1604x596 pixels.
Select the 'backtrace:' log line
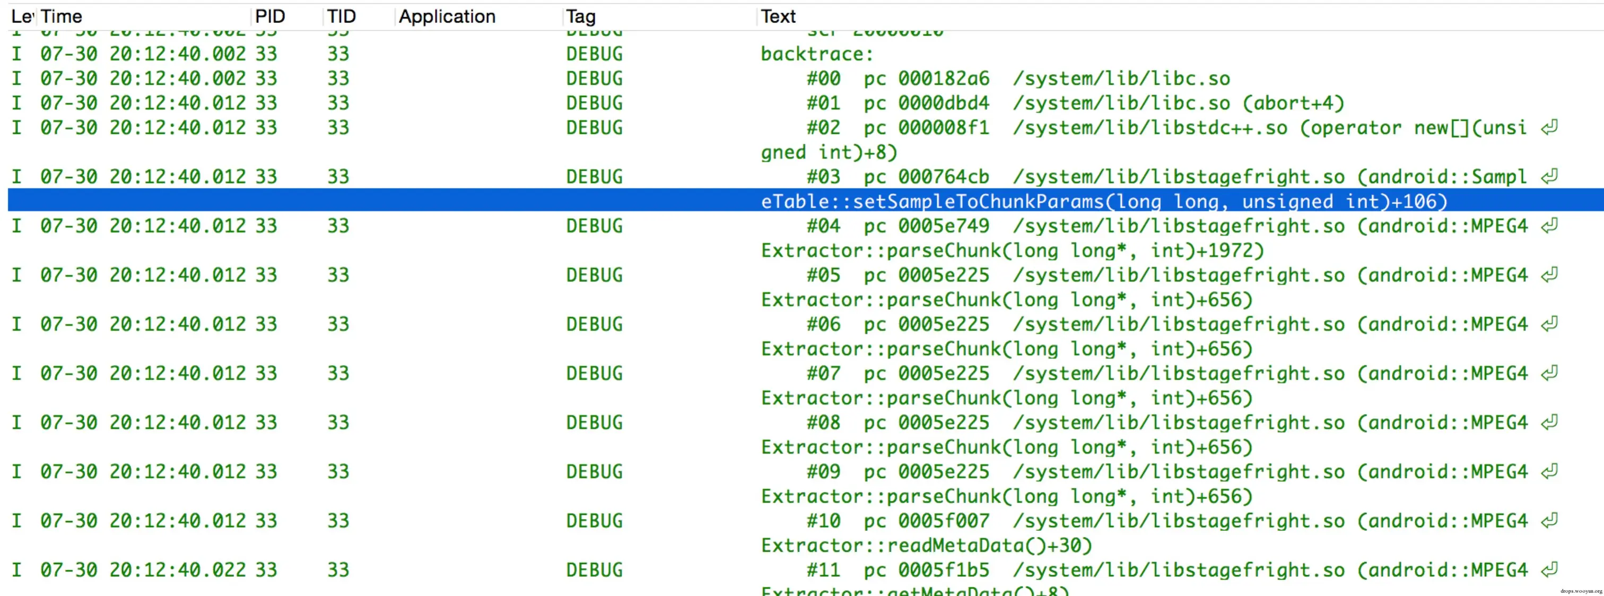817,54
